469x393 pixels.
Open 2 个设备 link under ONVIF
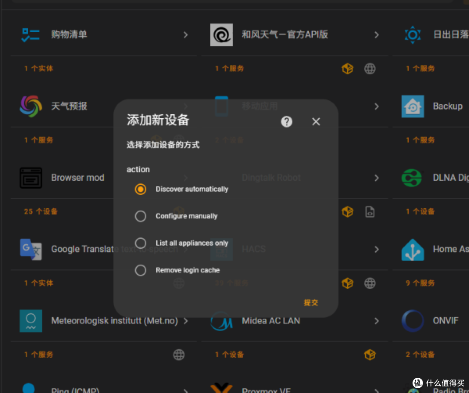tap(420, 355)
